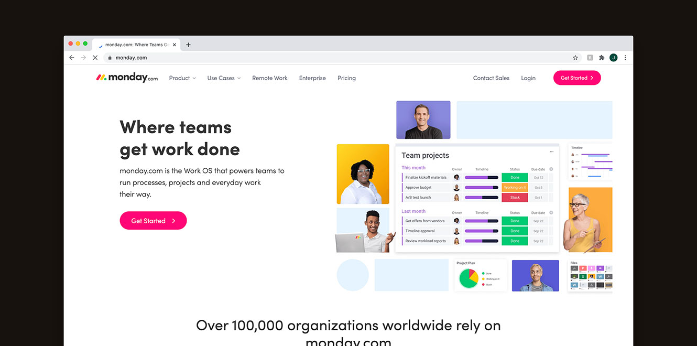Image resolution: width=697 pixels, height=346 pixels.
Task: Click the Login link
Action: (528, 78)
